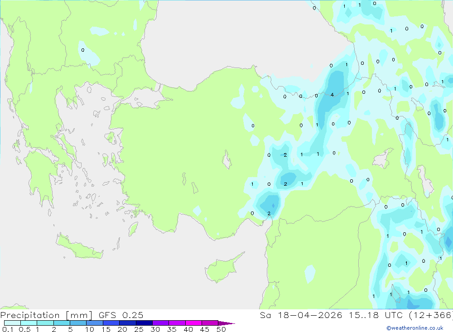The image size is (453, 332).
Task: Click the "30" legend scale label
Action: 155,329
